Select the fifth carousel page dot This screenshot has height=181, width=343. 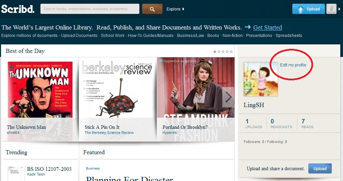231,52
